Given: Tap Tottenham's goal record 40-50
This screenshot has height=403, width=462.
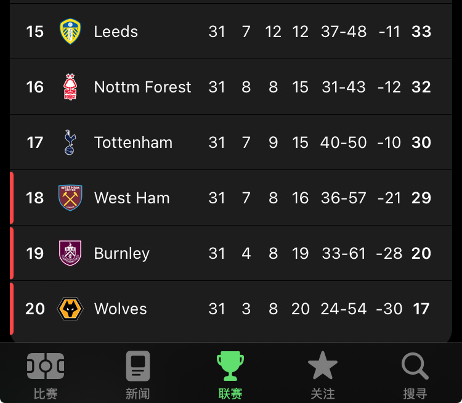Looking at the screenshot, I should pos(344,142).
